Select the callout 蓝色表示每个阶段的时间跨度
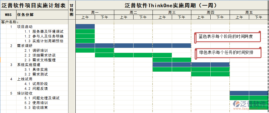 (227, 37)
